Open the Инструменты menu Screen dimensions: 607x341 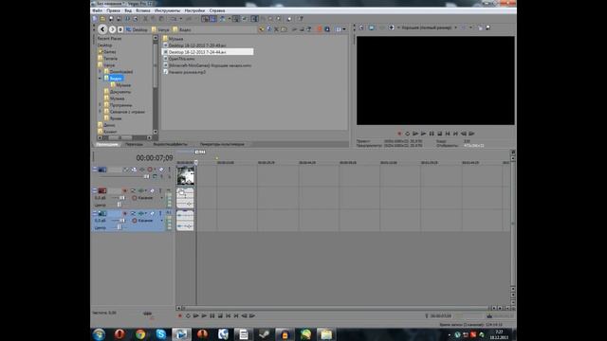pyautogui.click(x=167, y=10)
